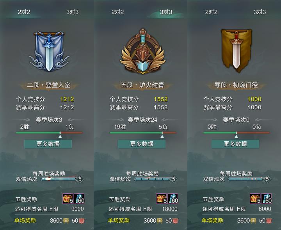The height and width of the screenshot is (230, 281).
Task: Open 更多数据 under 二段·登堂入室
Action: 48,144
